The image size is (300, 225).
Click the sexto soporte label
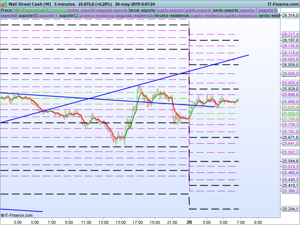(226, 10)
